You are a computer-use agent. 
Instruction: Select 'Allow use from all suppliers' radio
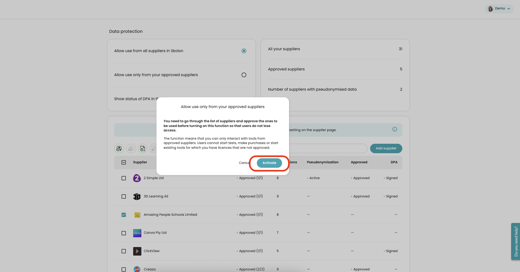[244, 51]
